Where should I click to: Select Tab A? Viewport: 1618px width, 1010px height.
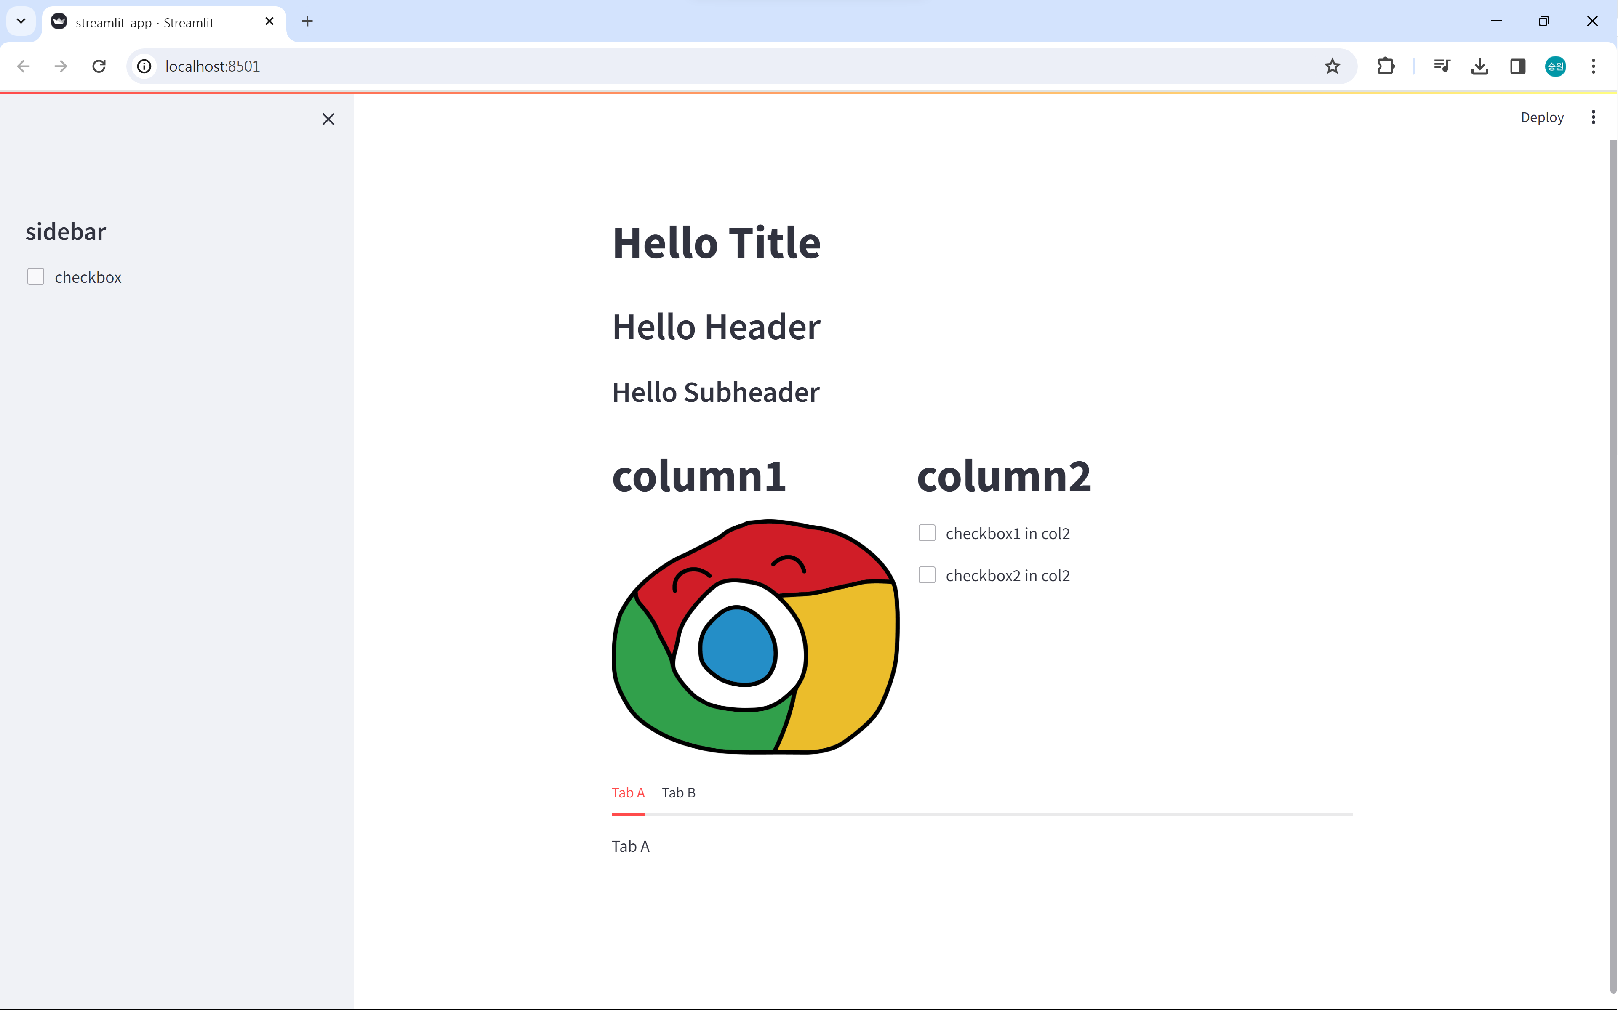click(628, 793)
